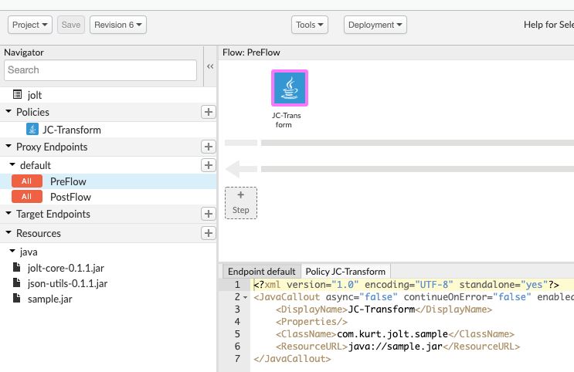The width and height of the screenshot is (574, 372).
Task: Click file icon of json-utils-0.1.1.jar
Action: pyautogui.click(x=16, y=282)
